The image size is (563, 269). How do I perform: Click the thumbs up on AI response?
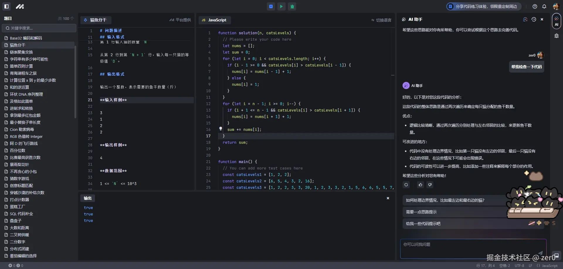click(x=420, y=185)
